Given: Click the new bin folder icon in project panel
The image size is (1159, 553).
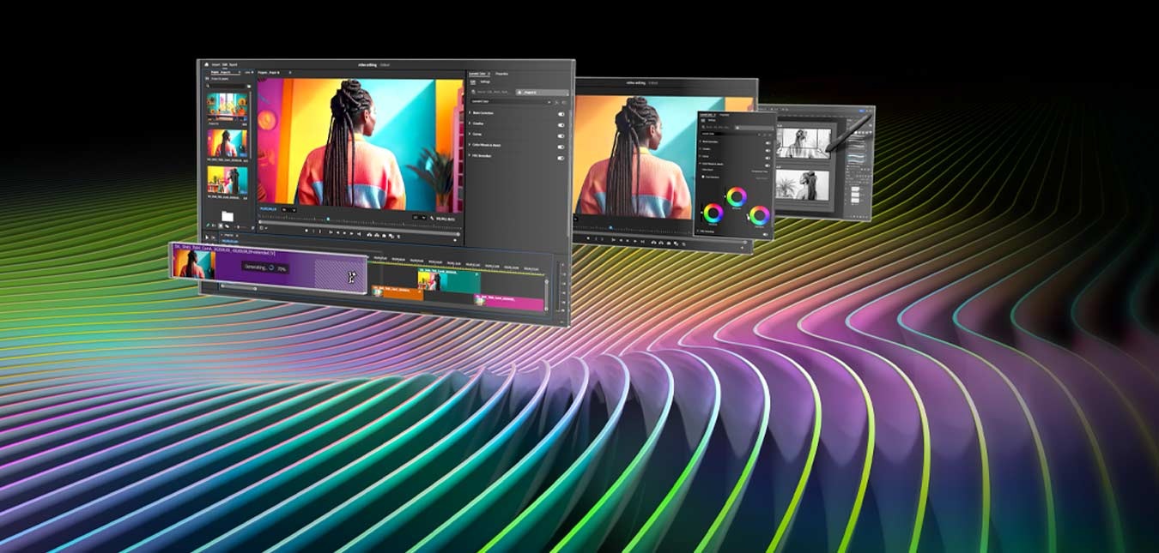Looking at the screenshot, I should click(228, 216).
